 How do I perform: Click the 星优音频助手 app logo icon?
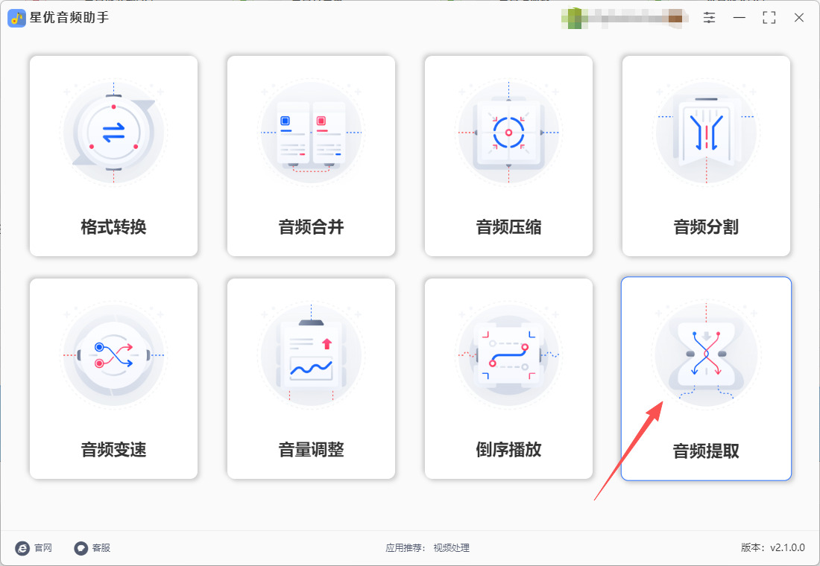(x=16, y=18)
